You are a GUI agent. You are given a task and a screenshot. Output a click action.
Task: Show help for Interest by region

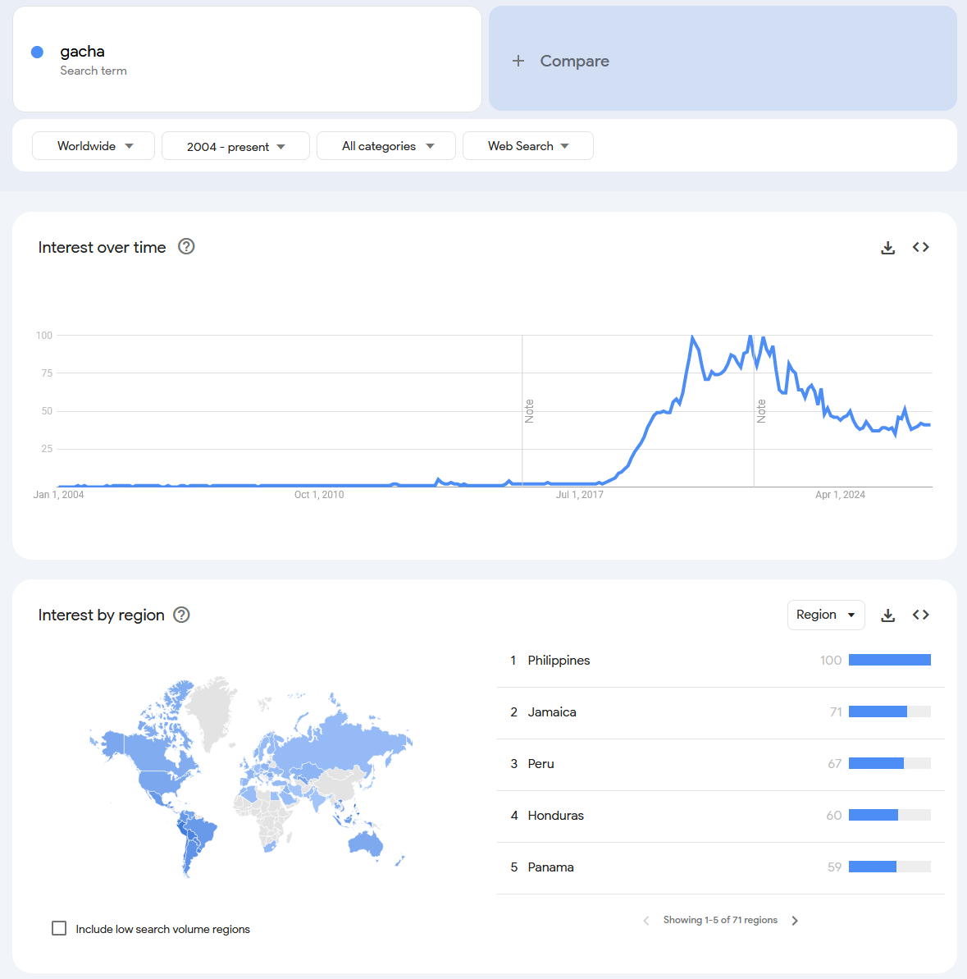[x=181, y=615]
